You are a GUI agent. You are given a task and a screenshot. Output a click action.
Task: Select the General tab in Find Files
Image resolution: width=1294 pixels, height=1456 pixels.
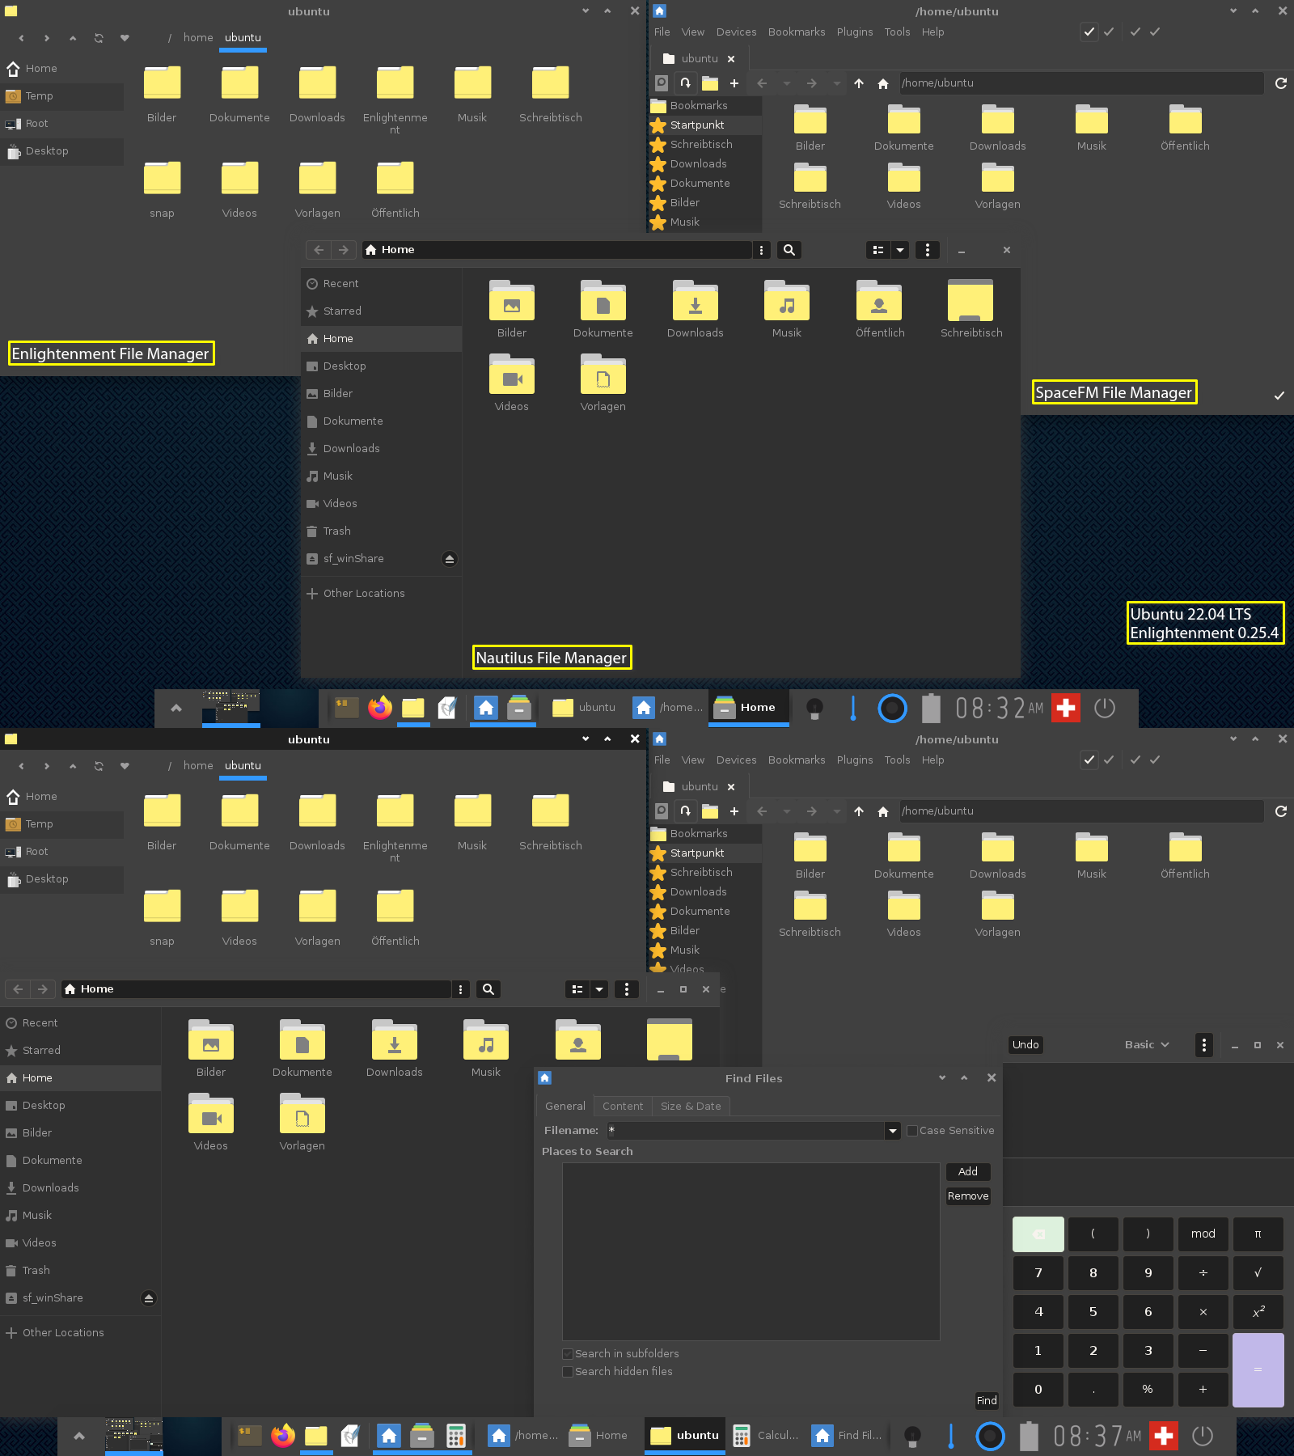[565, 1107]
